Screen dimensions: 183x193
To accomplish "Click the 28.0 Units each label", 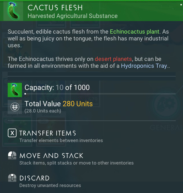I will [43, 111].
